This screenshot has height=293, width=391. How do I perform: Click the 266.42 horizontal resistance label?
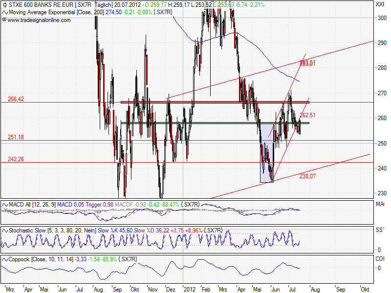16,99
